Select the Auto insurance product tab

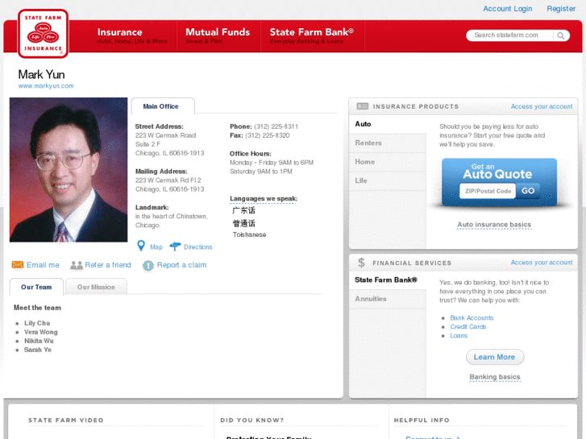click(x=388, y=124)
